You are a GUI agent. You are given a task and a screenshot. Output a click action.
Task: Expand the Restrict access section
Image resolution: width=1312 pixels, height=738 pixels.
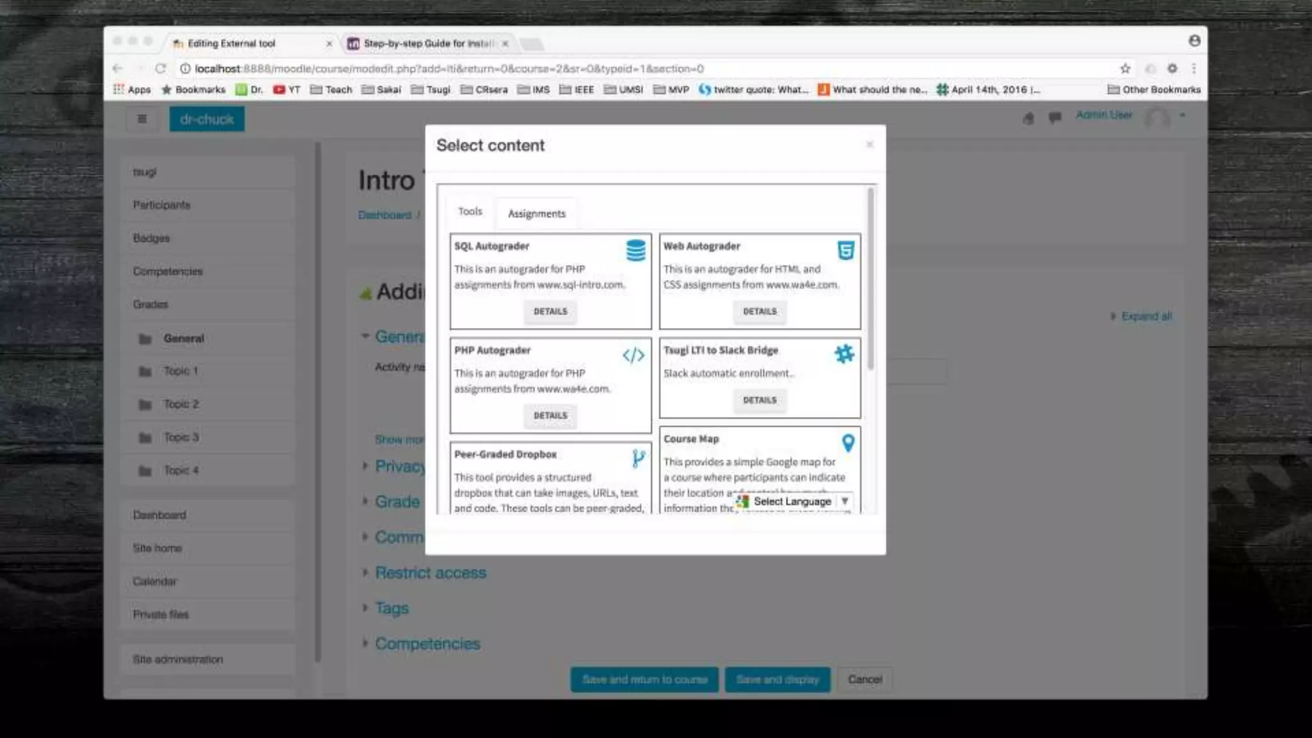coord(430,573)
